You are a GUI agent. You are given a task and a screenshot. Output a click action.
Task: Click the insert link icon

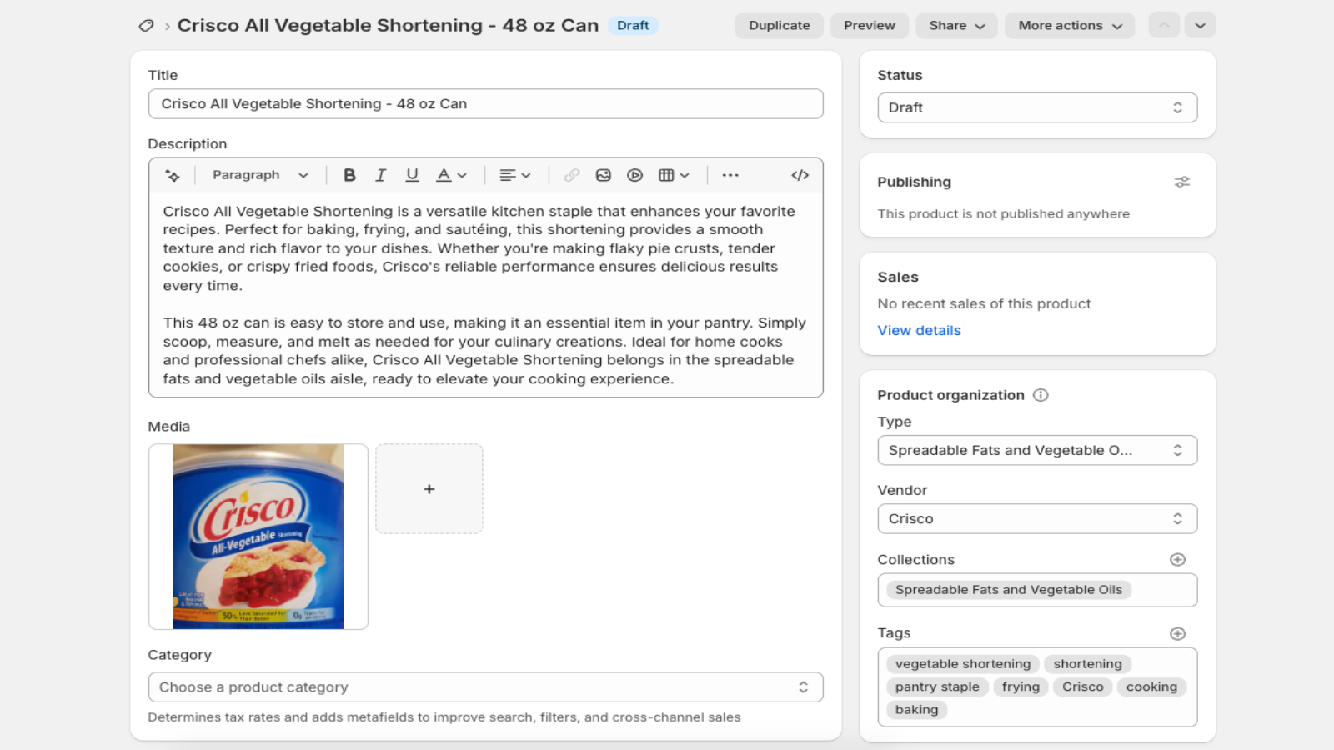[x=572, y=175]
